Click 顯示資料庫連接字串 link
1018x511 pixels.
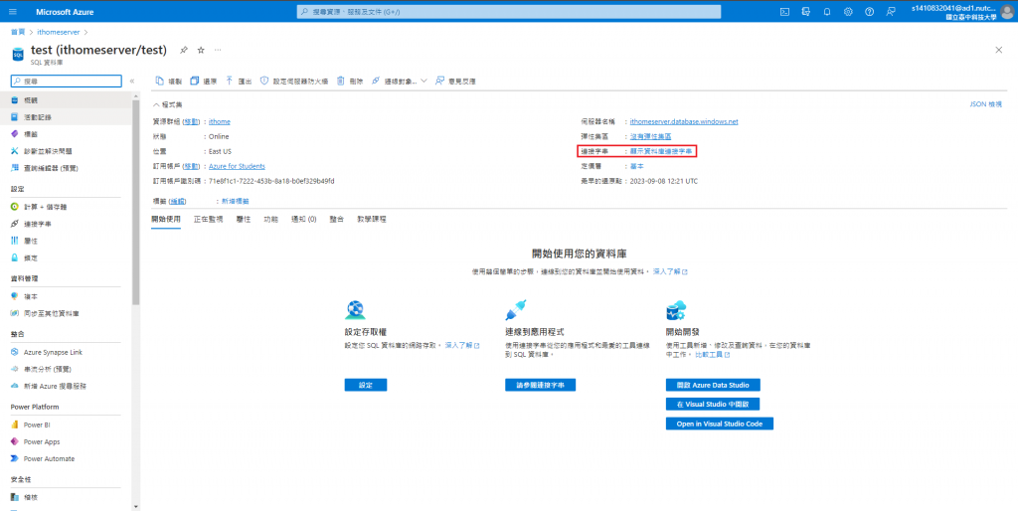pos(661,151)
